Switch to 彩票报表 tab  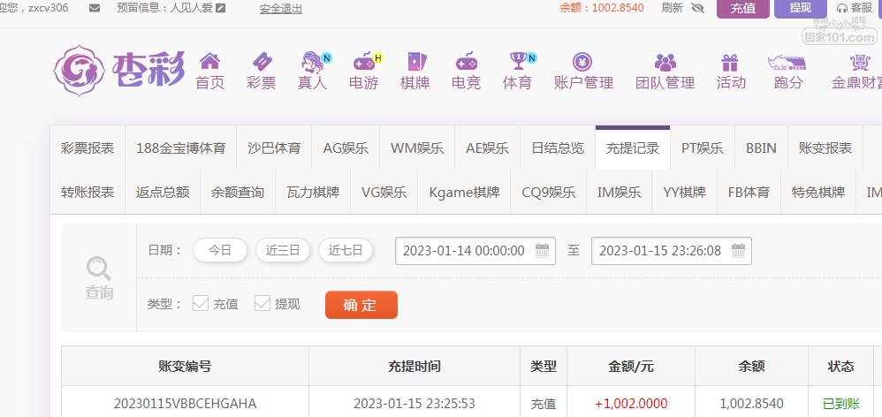click(87, 148)
